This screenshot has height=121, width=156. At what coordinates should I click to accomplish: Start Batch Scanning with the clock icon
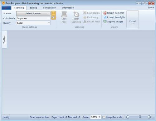pos(76,14)
